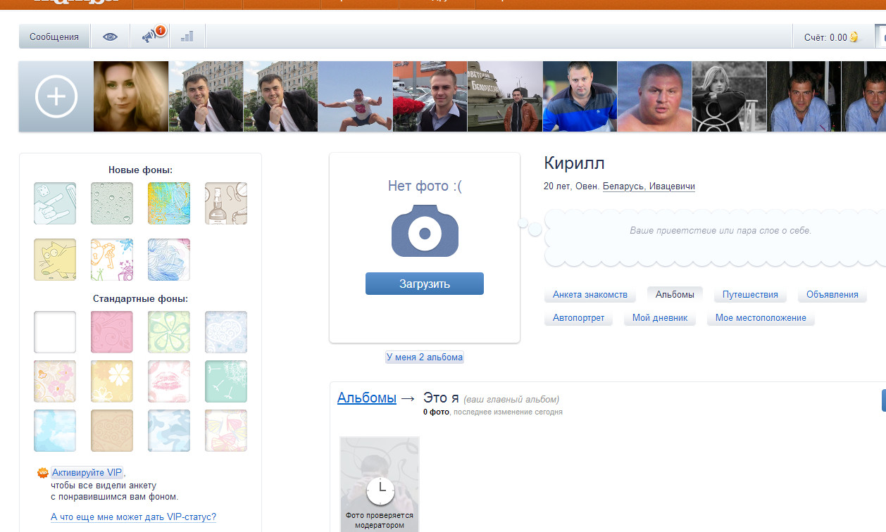Screen dimensions: 886x532
Task: Select the water drops background
Action: [112, 203]
